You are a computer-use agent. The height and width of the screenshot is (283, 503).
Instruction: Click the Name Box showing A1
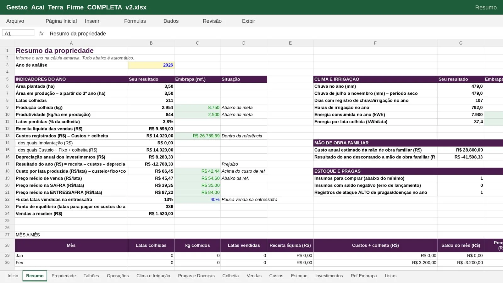[18, 33]
